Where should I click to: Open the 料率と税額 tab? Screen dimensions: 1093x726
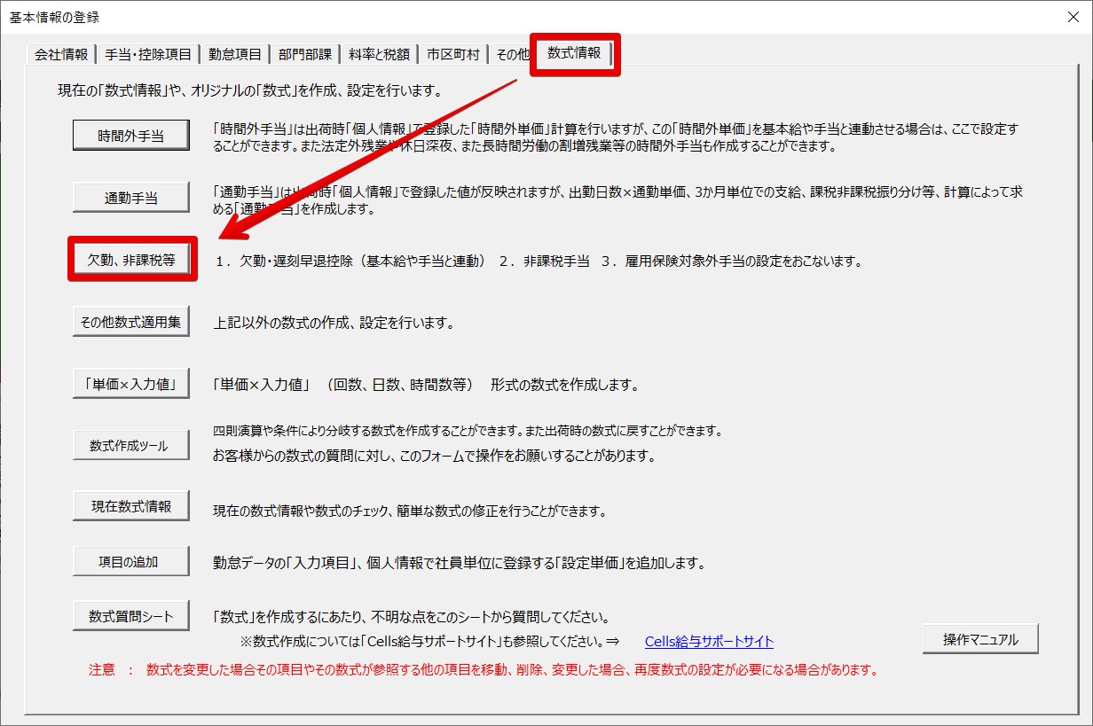pos(379,55)
